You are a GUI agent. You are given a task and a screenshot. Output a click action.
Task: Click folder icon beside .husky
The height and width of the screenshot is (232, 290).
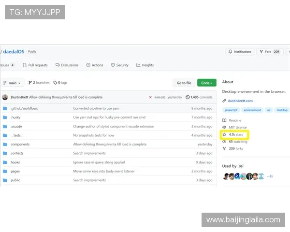pos(5,117)
